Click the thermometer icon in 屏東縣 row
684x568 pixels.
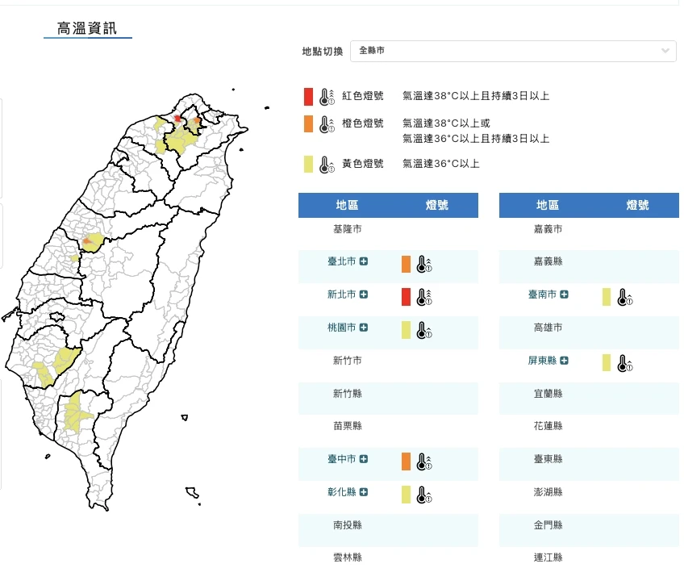[623, 363]
